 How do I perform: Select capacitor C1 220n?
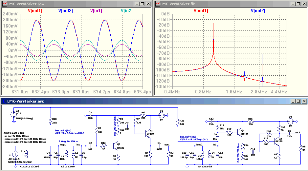click(159, 146)
